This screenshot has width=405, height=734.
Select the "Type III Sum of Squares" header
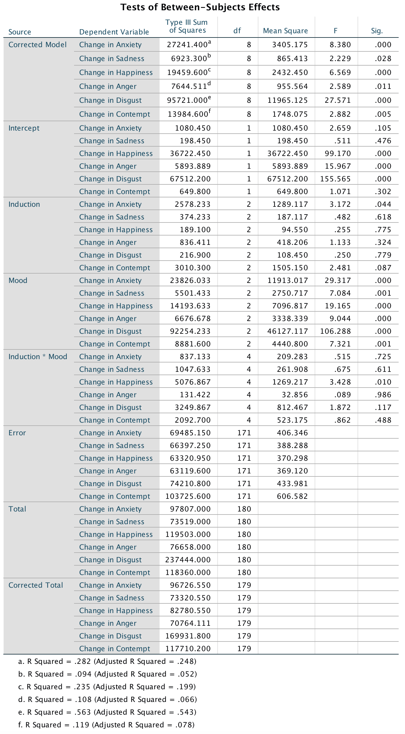(187, 26)
